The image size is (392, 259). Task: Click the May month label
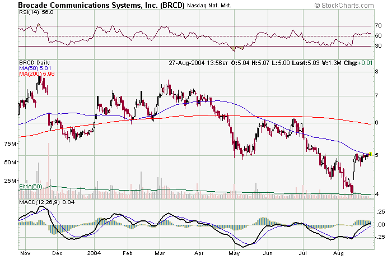tap(234, 253)
